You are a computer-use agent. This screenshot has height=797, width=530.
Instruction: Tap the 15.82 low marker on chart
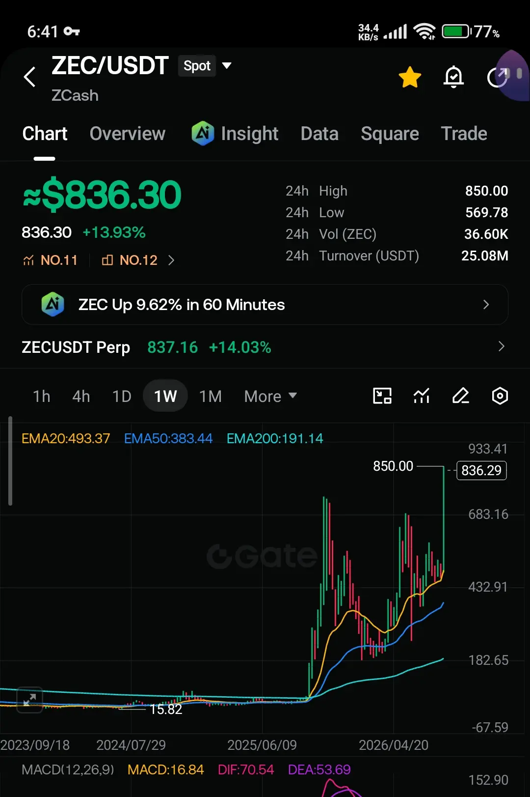click(x=166, y=709)
